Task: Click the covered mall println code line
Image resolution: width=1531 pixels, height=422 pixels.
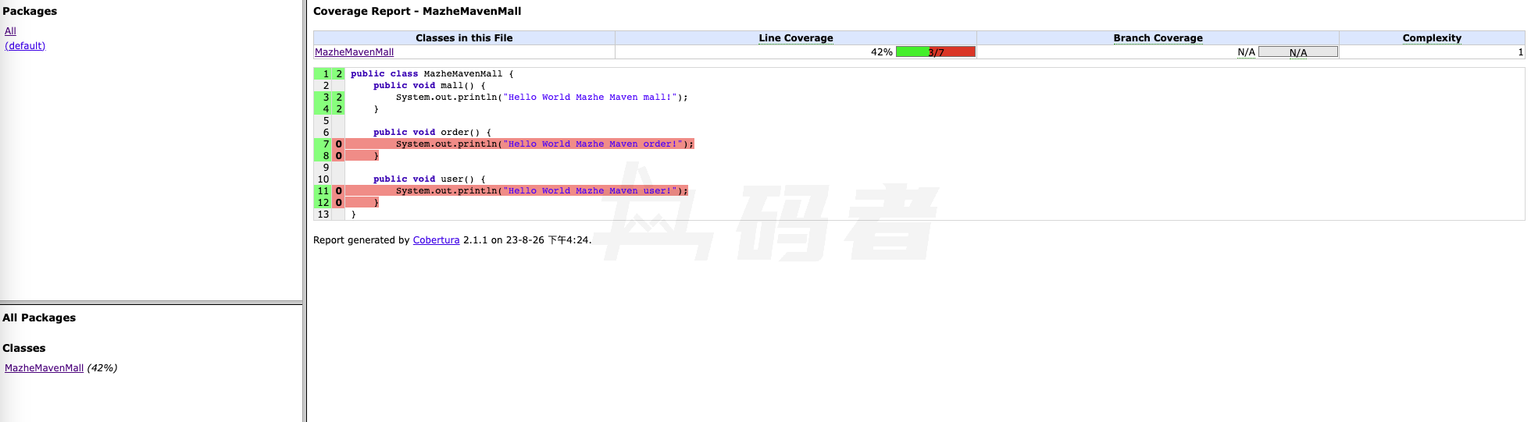Action: (541, 98)
